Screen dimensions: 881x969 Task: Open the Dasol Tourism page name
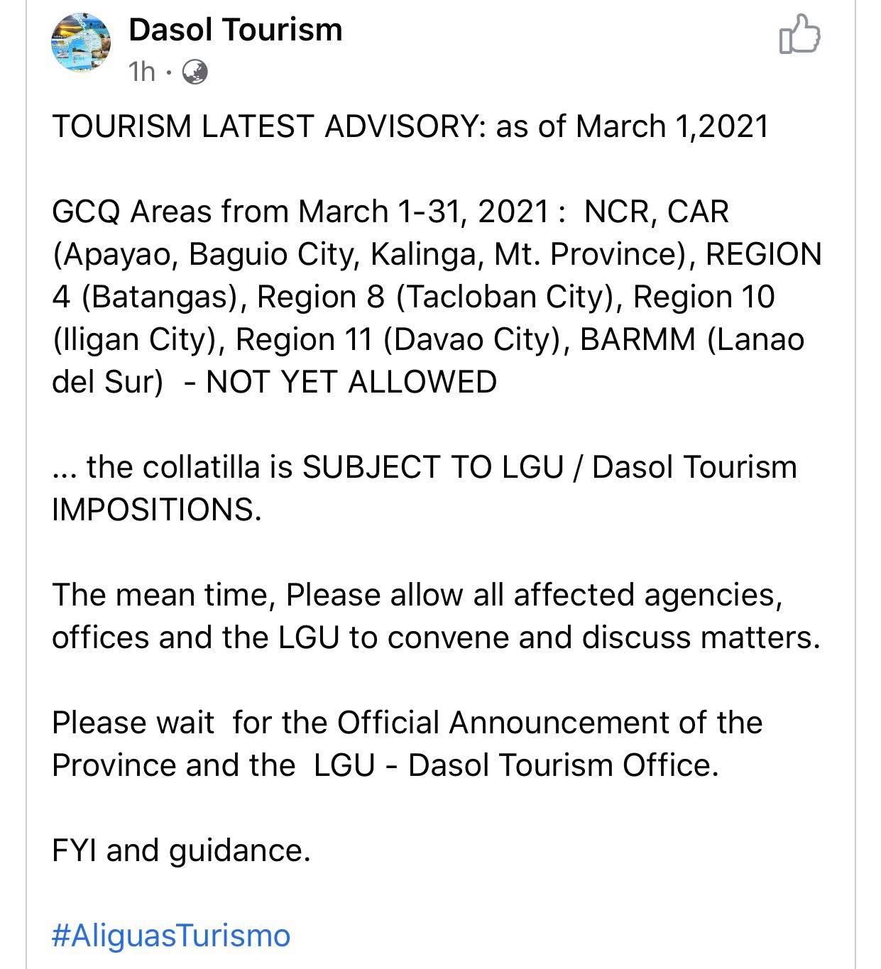(236, 30)
